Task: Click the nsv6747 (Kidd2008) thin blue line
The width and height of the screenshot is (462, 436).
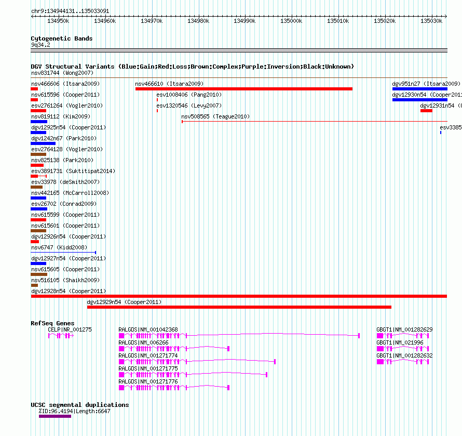Action: point(63,253)
